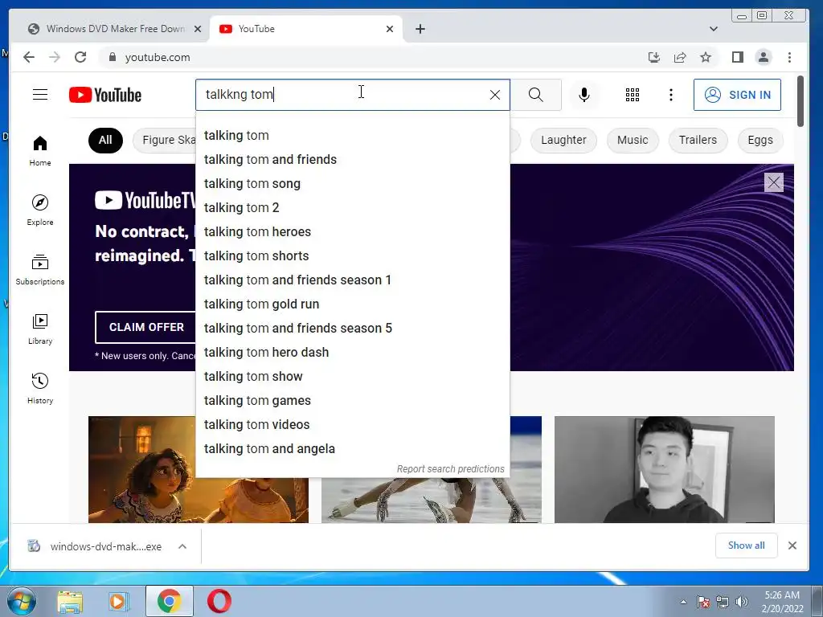Choose suggestion "talking tom shorts"
The height and width of the screenshot is (617, 823).
352,256
